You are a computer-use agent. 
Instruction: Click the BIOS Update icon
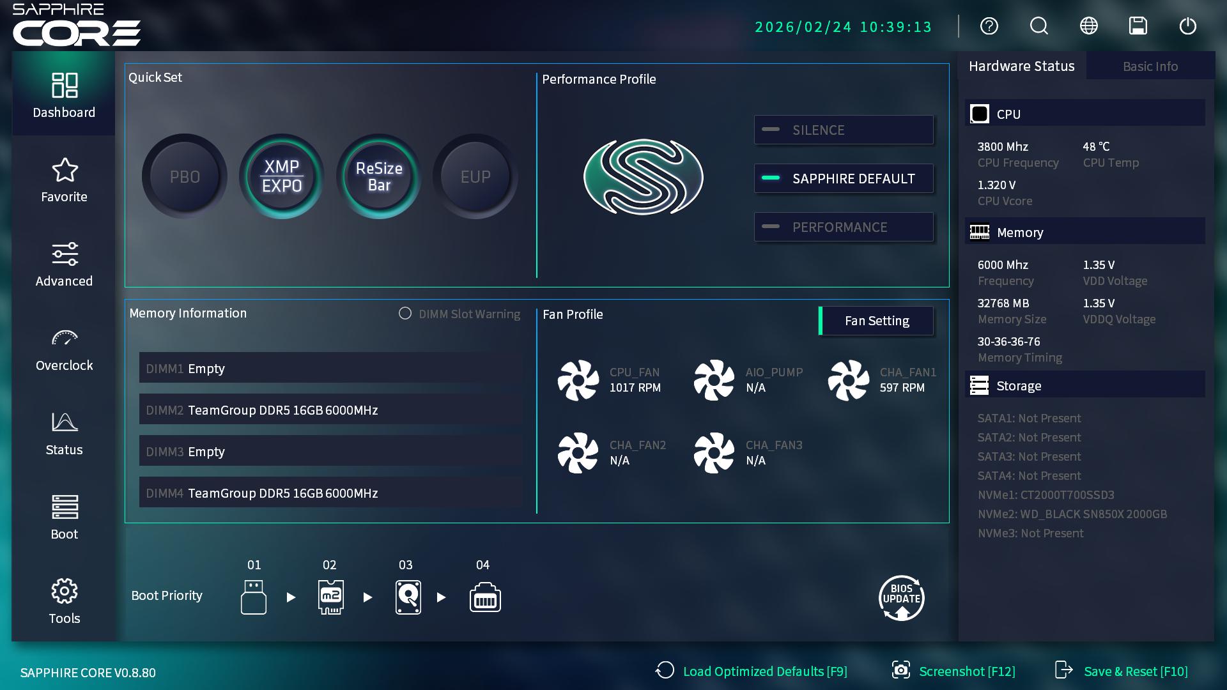coord(901,598)
